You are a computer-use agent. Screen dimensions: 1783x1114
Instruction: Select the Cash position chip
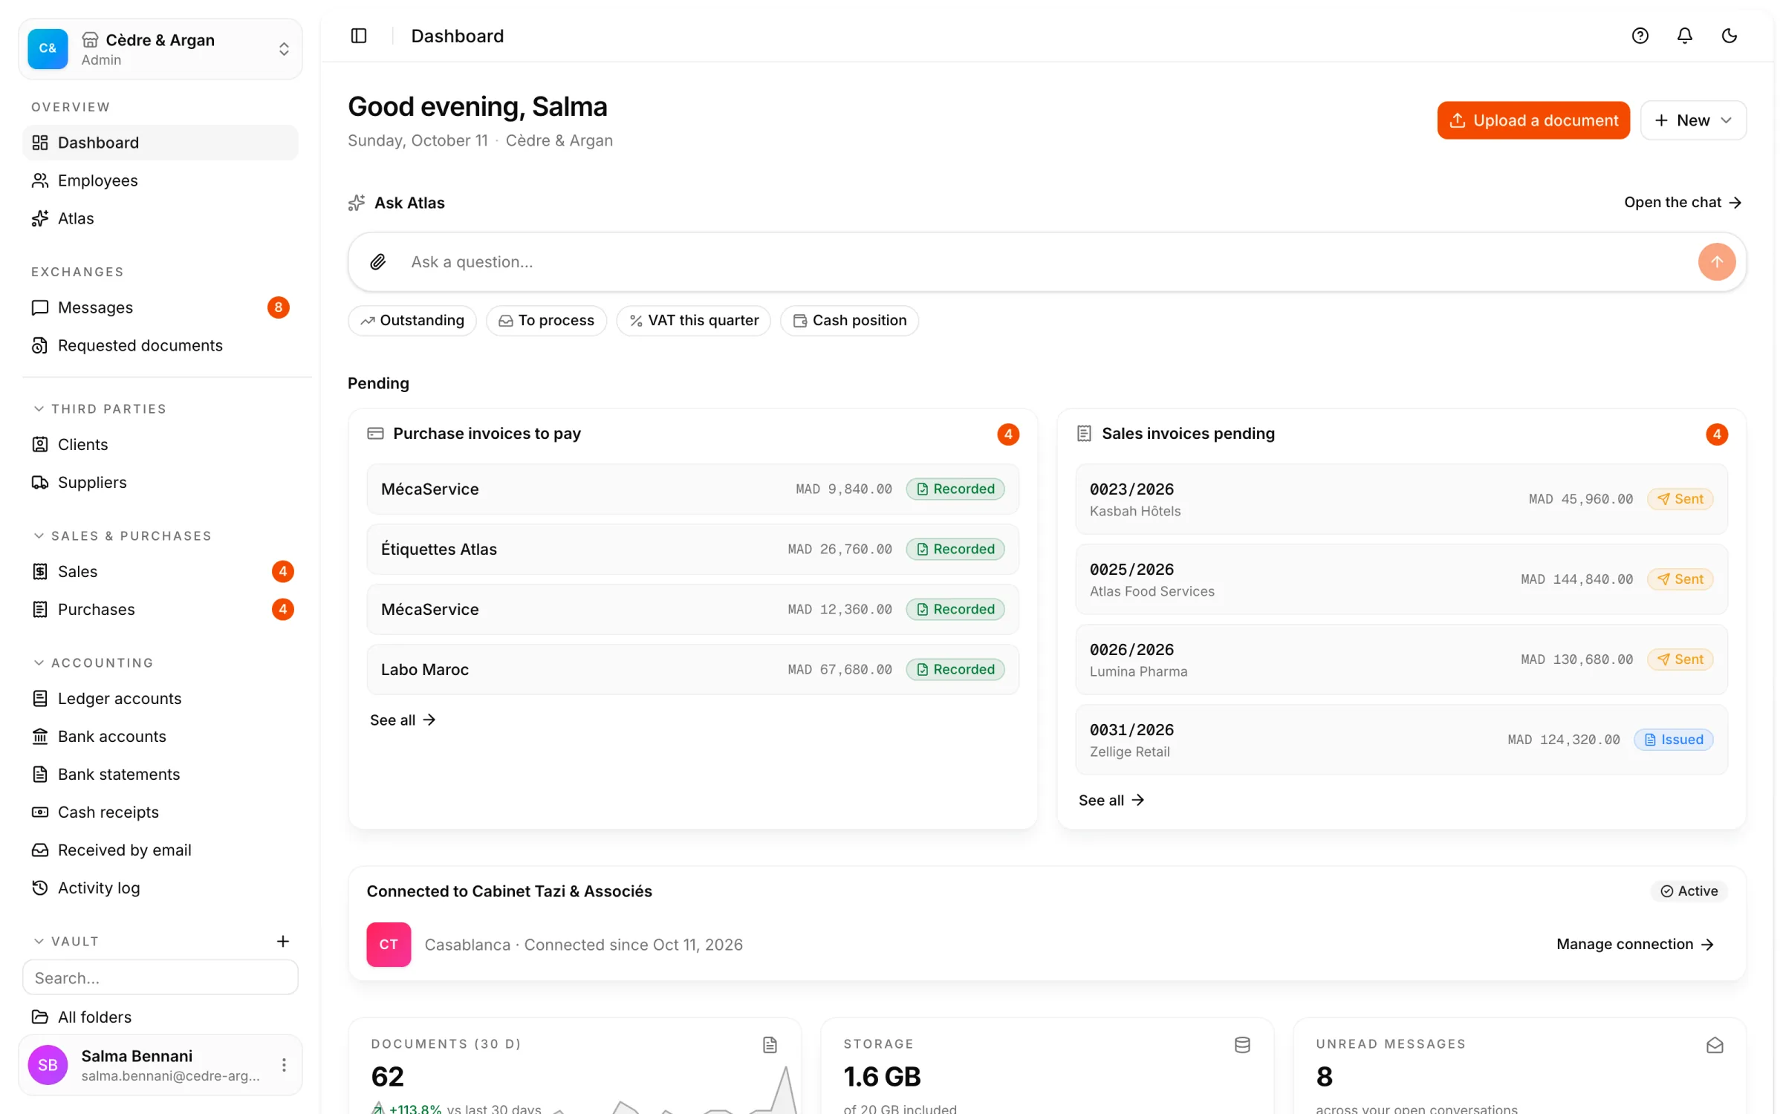[849, 320]
